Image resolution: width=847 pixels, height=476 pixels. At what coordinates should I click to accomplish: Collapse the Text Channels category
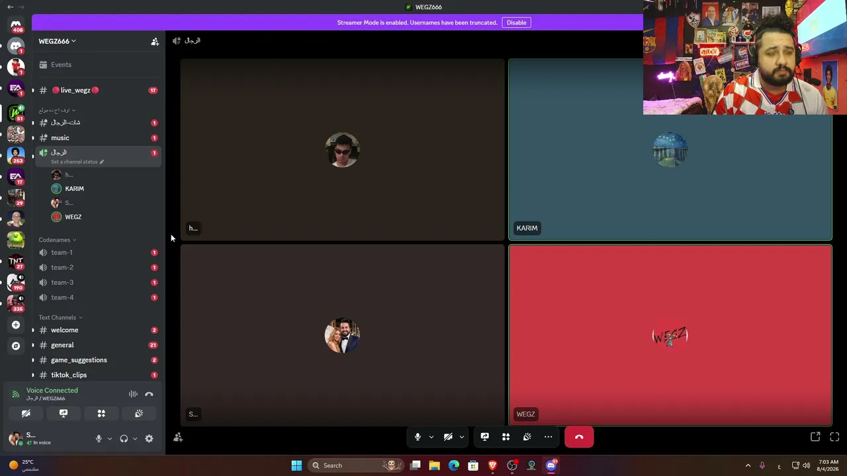pyautogui.click(x=60, y=317)
